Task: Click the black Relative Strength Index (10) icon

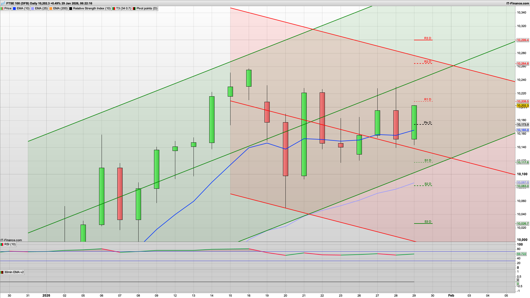Action: 71,8
